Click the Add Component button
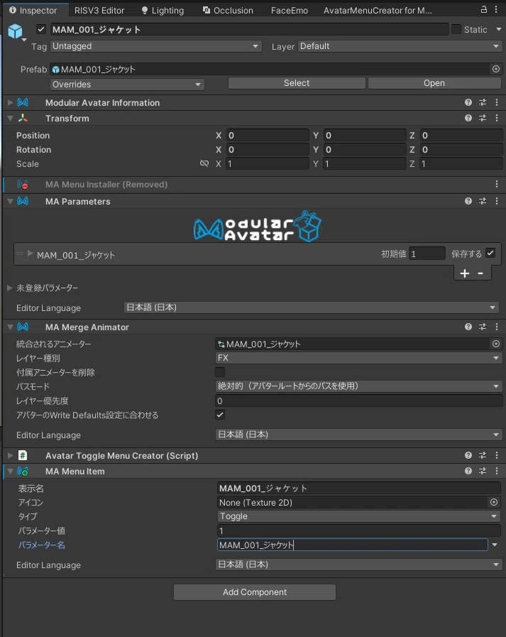Image resolution: width=506 pixels, height=637 pixels. 255,592
